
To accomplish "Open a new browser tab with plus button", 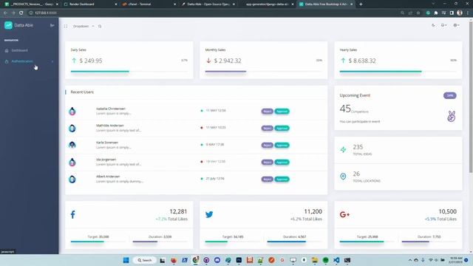I will click(x=361, y=4).
